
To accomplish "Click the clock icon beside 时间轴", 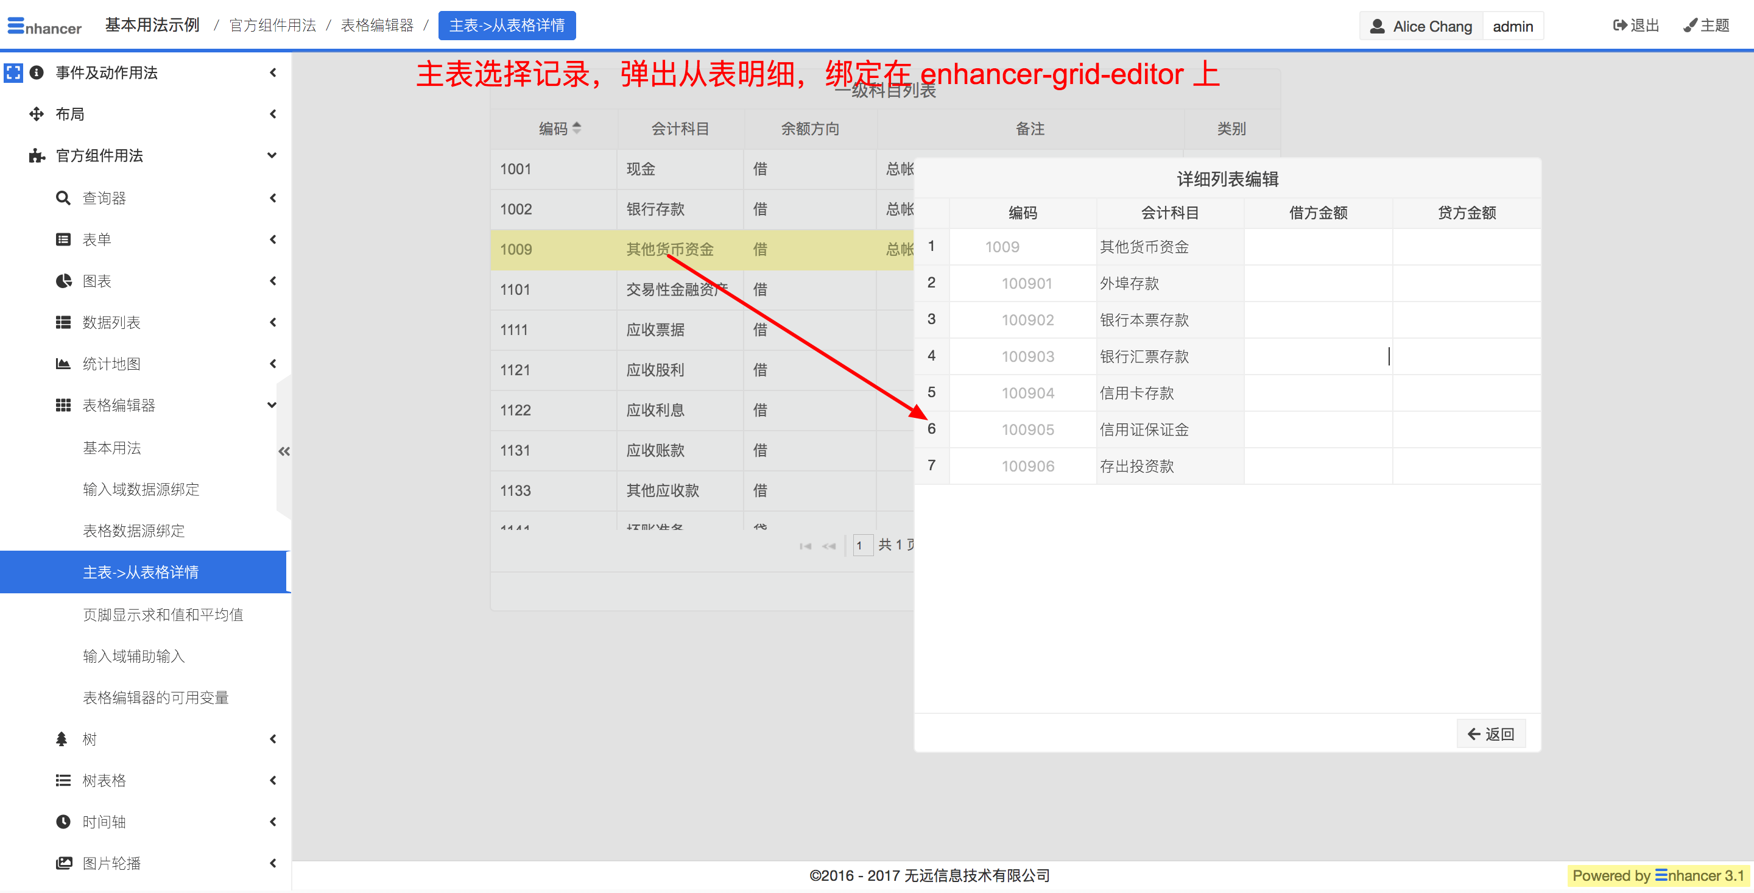I will (x=63, y=822).
